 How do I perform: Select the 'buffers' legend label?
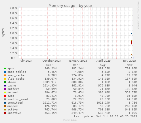[x=13, y=89]
